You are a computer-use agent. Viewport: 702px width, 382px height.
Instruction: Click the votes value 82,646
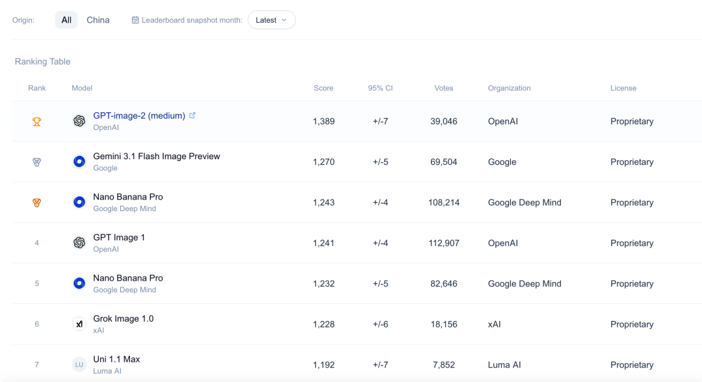444,284
